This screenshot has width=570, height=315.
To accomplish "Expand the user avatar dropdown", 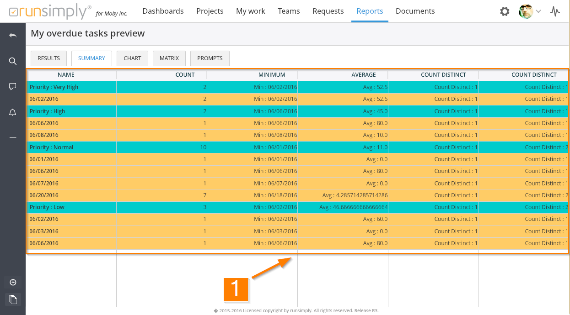I will tap(530, 11).
